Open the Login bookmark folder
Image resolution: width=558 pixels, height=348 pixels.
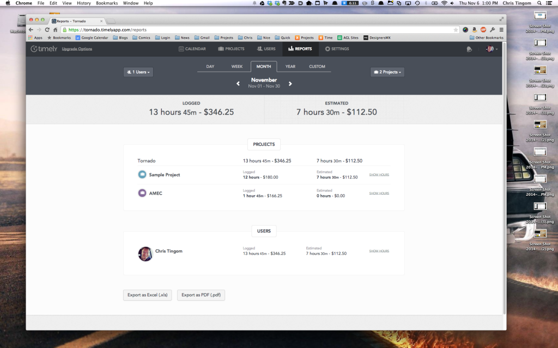coord(162,38)
